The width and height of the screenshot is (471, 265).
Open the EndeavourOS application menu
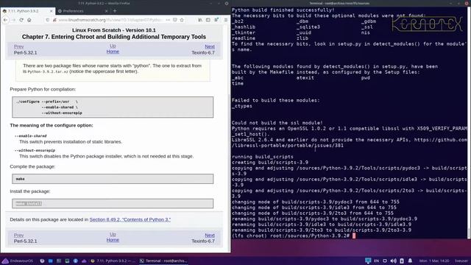pos(18,261)
